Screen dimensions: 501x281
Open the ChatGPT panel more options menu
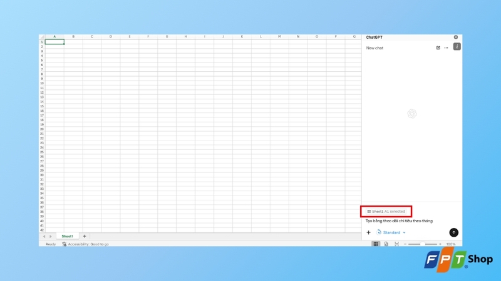coord(446,48)
